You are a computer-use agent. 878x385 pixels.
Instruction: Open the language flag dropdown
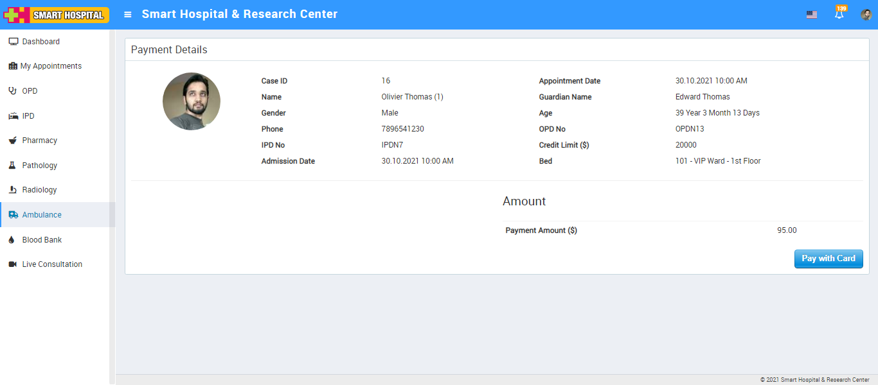(812, 15)
